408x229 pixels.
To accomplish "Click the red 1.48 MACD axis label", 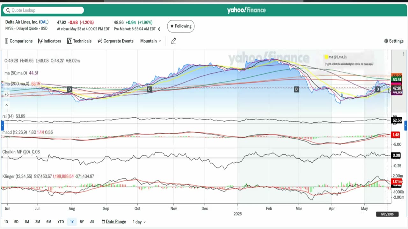I will (x=396, y=135).
